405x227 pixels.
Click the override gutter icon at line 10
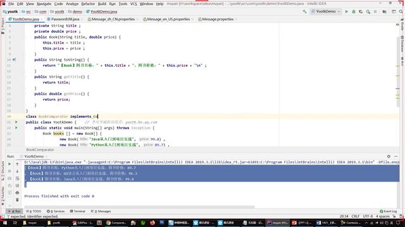click(14, 60)
